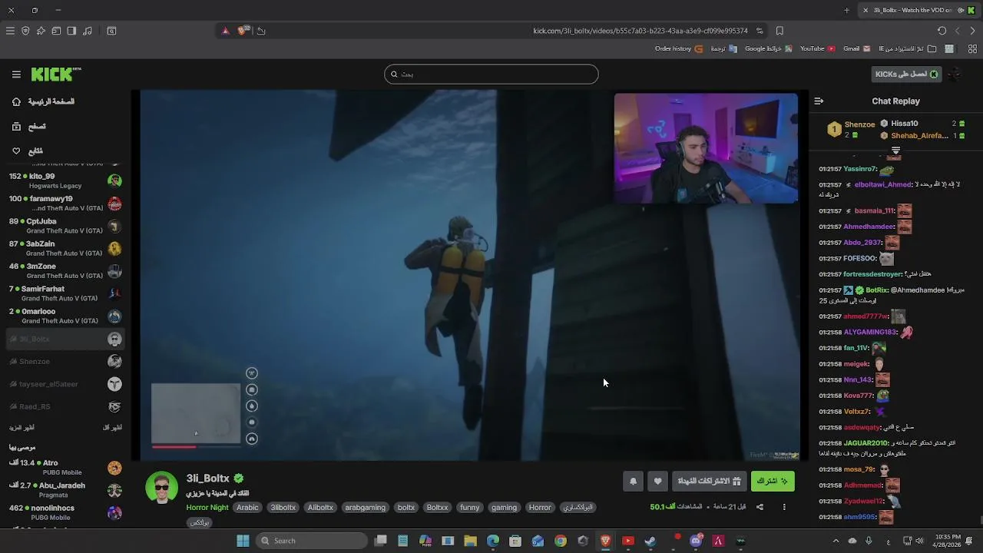Click the 3li_Boltx channel name

point(207,478)
